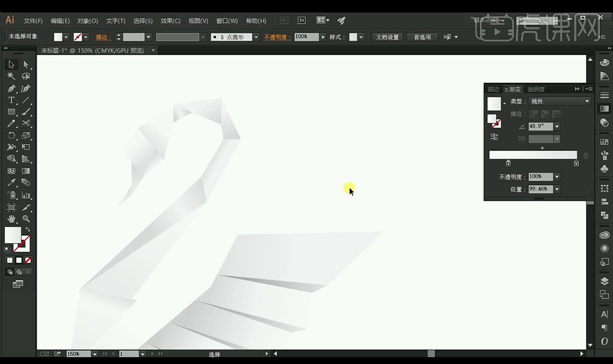This screenshot has width=613, height=364.
Task: Select the Rectangle tool
Action: (x=11, y=112)
